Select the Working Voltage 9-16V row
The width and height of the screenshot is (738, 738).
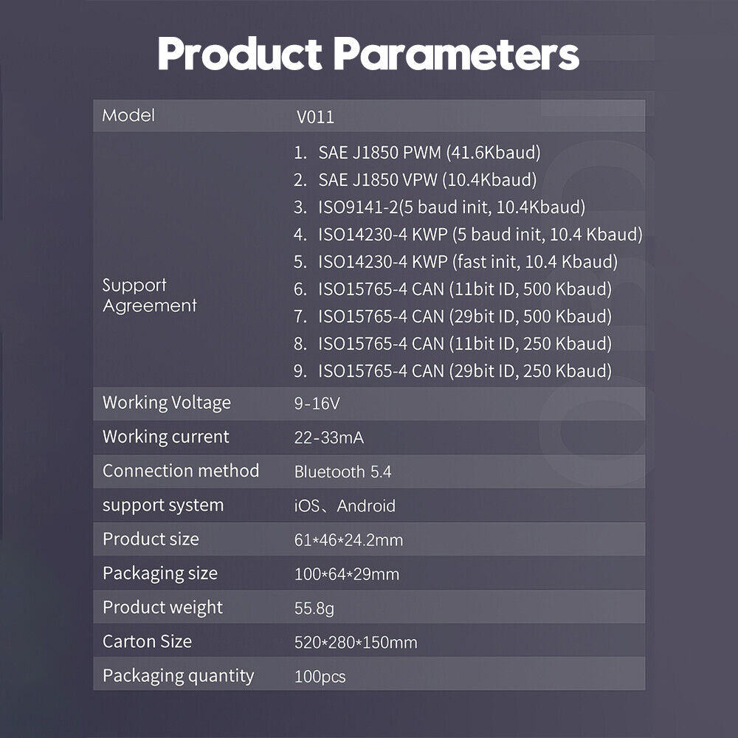coord(369,404)
